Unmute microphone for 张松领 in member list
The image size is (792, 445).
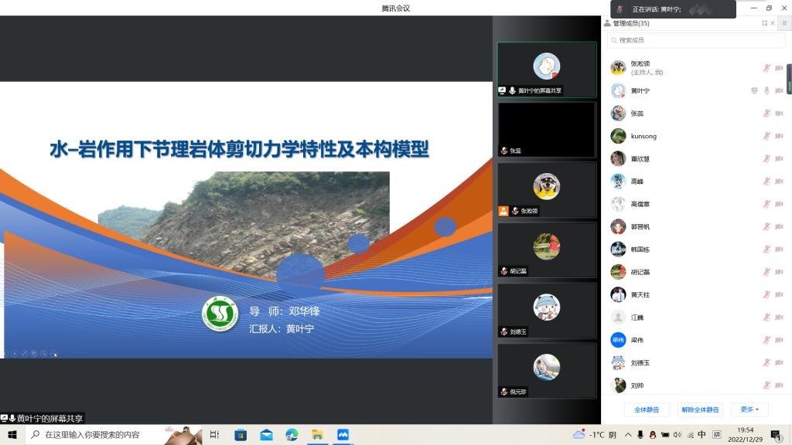766,68
